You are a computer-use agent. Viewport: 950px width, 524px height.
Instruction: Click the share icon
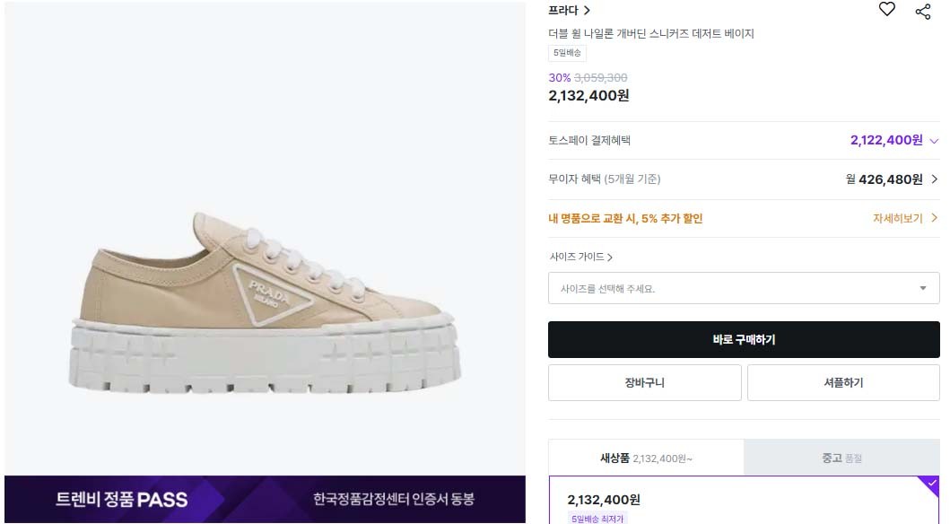923,11
